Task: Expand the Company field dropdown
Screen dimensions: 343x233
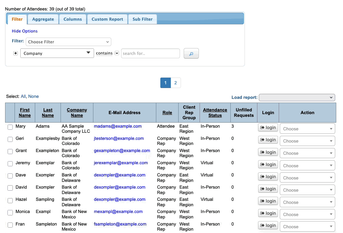Action: click(x=57, y=53)
